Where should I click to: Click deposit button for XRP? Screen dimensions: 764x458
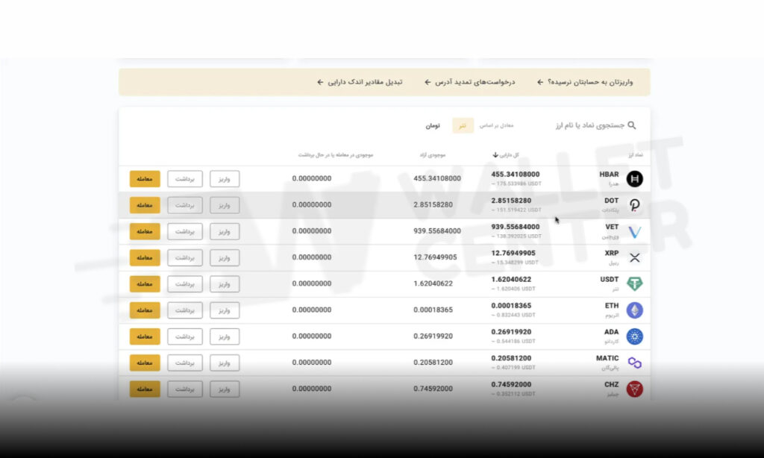(225, 258)
